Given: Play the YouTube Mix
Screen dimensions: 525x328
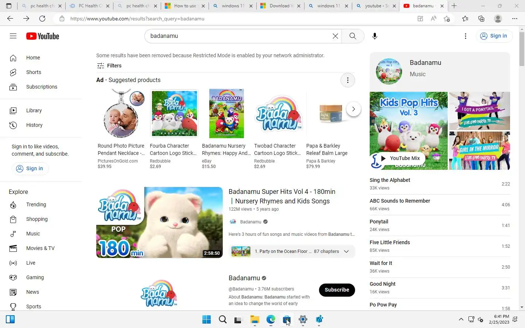Looking at the screenshot, I should tap(401, 158).
